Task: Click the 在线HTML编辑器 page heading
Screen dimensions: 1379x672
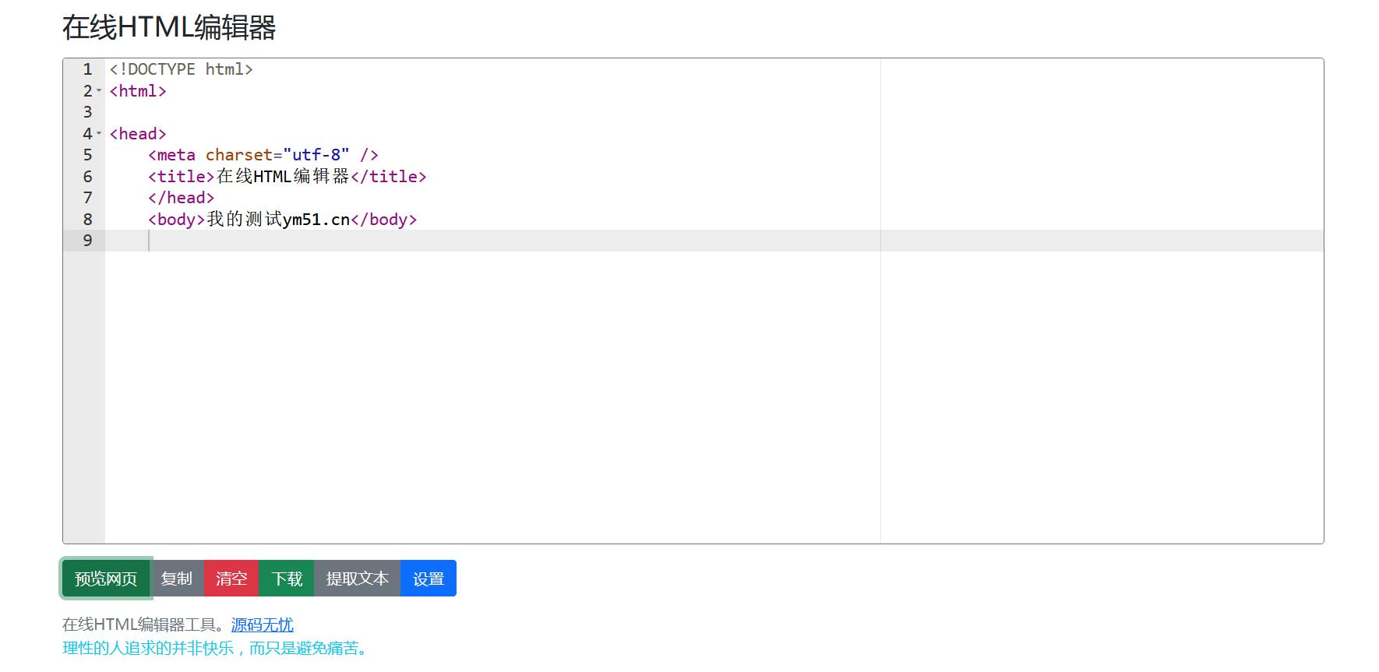Action: [x=169, y=28]
